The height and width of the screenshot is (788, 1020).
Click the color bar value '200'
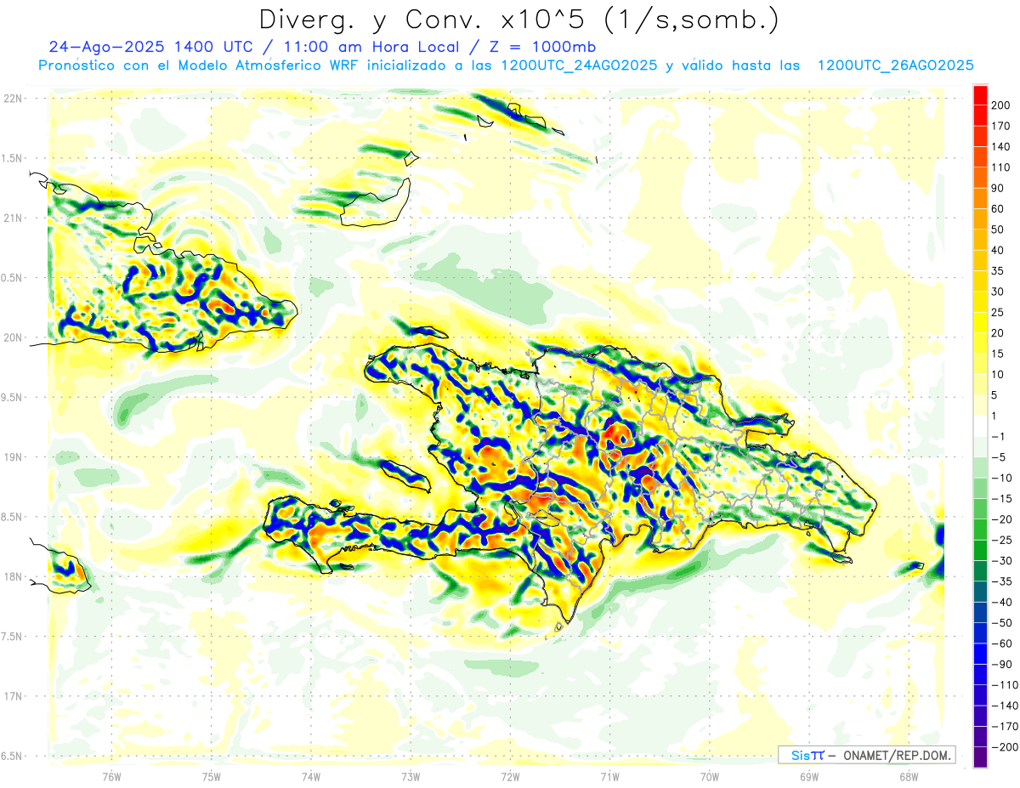click(1000, 105)
